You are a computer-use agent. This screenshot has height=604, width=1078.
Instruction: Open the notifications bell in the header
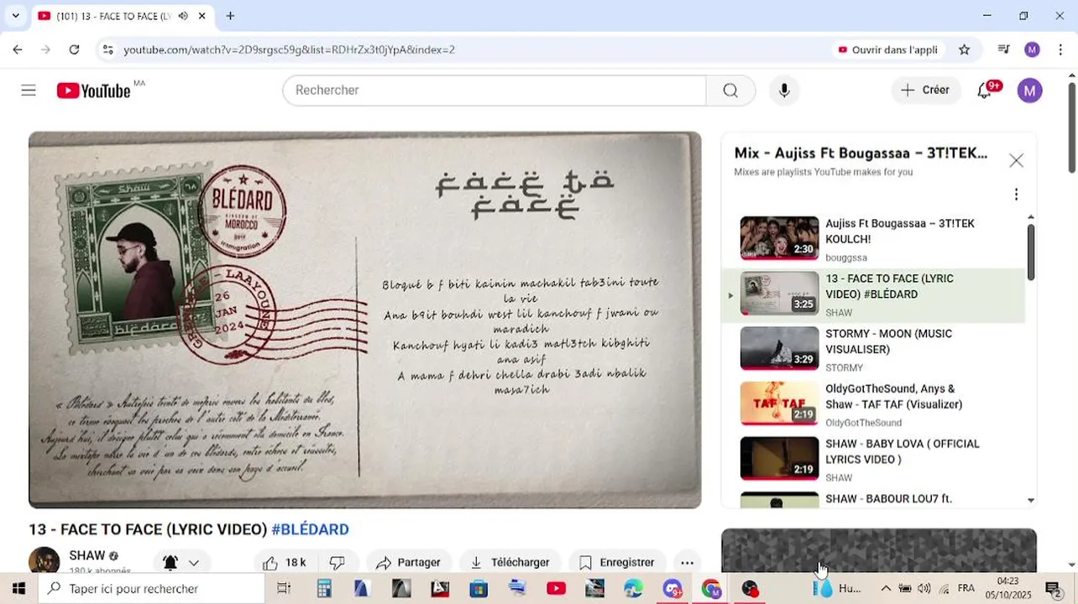point(985,91)
